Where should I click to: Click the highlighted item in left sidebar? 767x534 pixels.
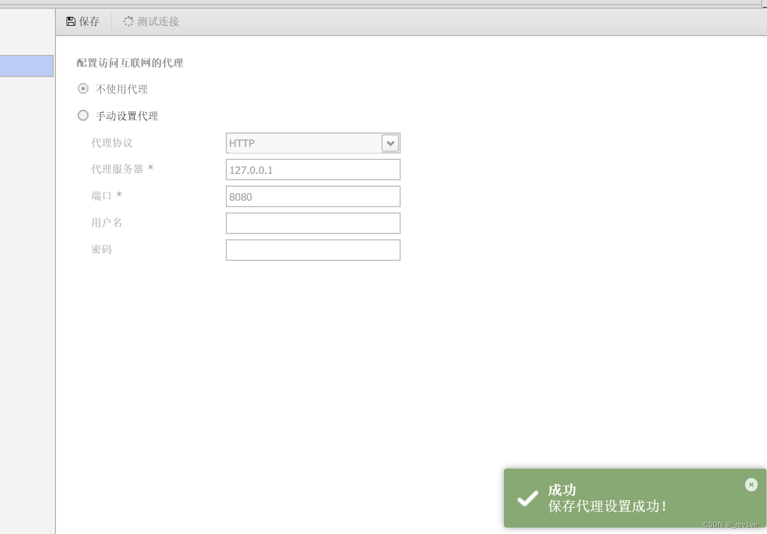click(27, 66)
